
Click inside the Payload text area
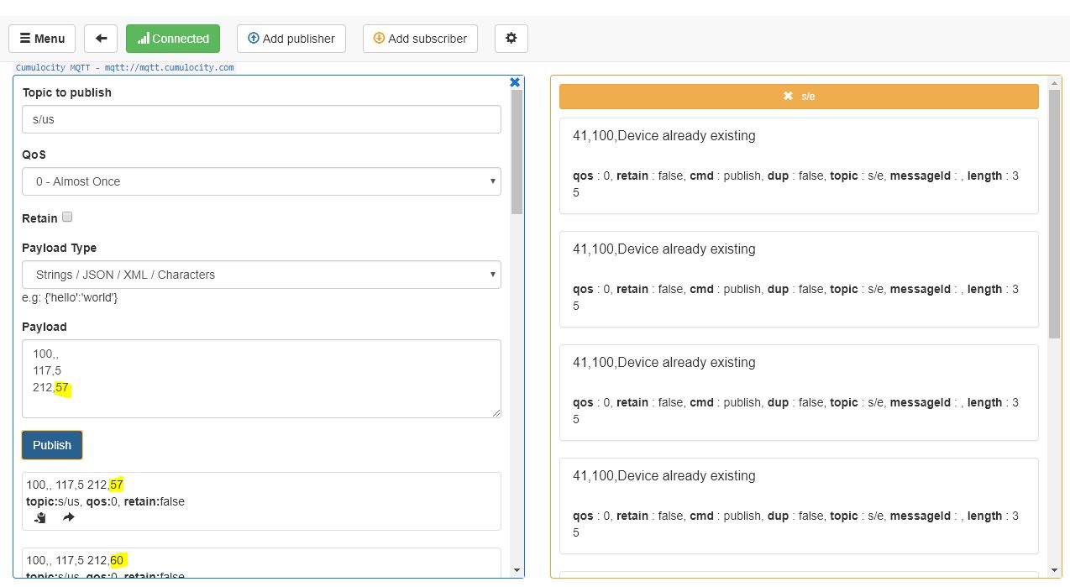[261, 378]
